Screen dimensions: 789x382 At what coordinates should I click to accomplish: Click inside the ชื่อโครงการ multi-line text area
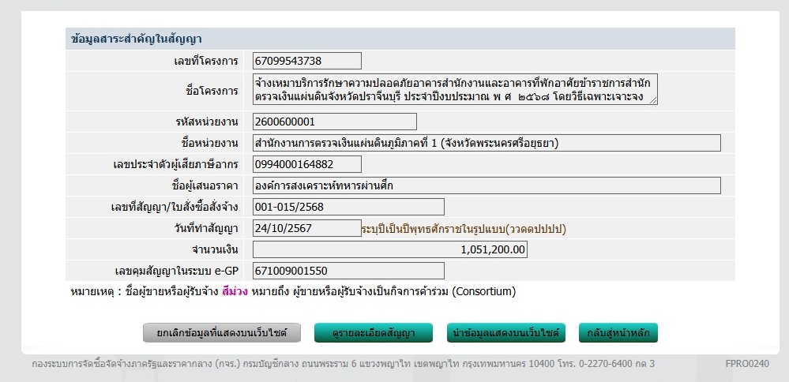[x=455, y=90]
